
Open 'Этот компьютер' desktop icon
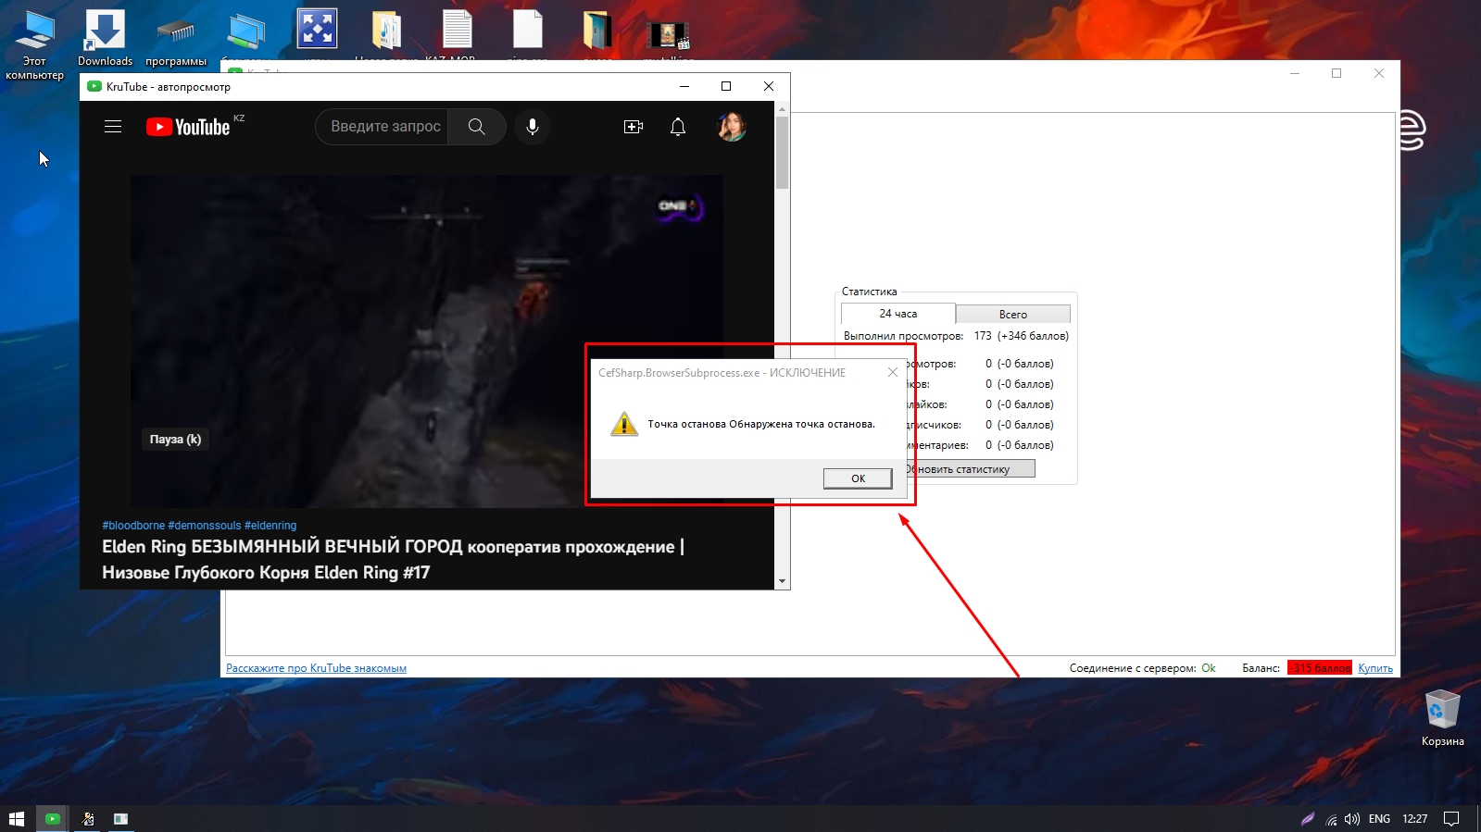(x=34, y=44)
